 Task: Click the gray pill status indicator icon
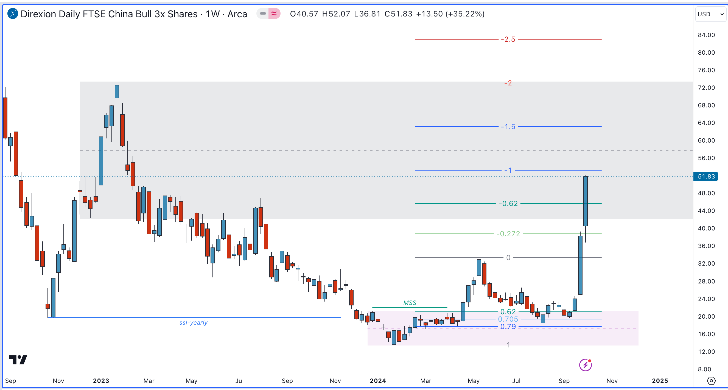coord(262,13)
